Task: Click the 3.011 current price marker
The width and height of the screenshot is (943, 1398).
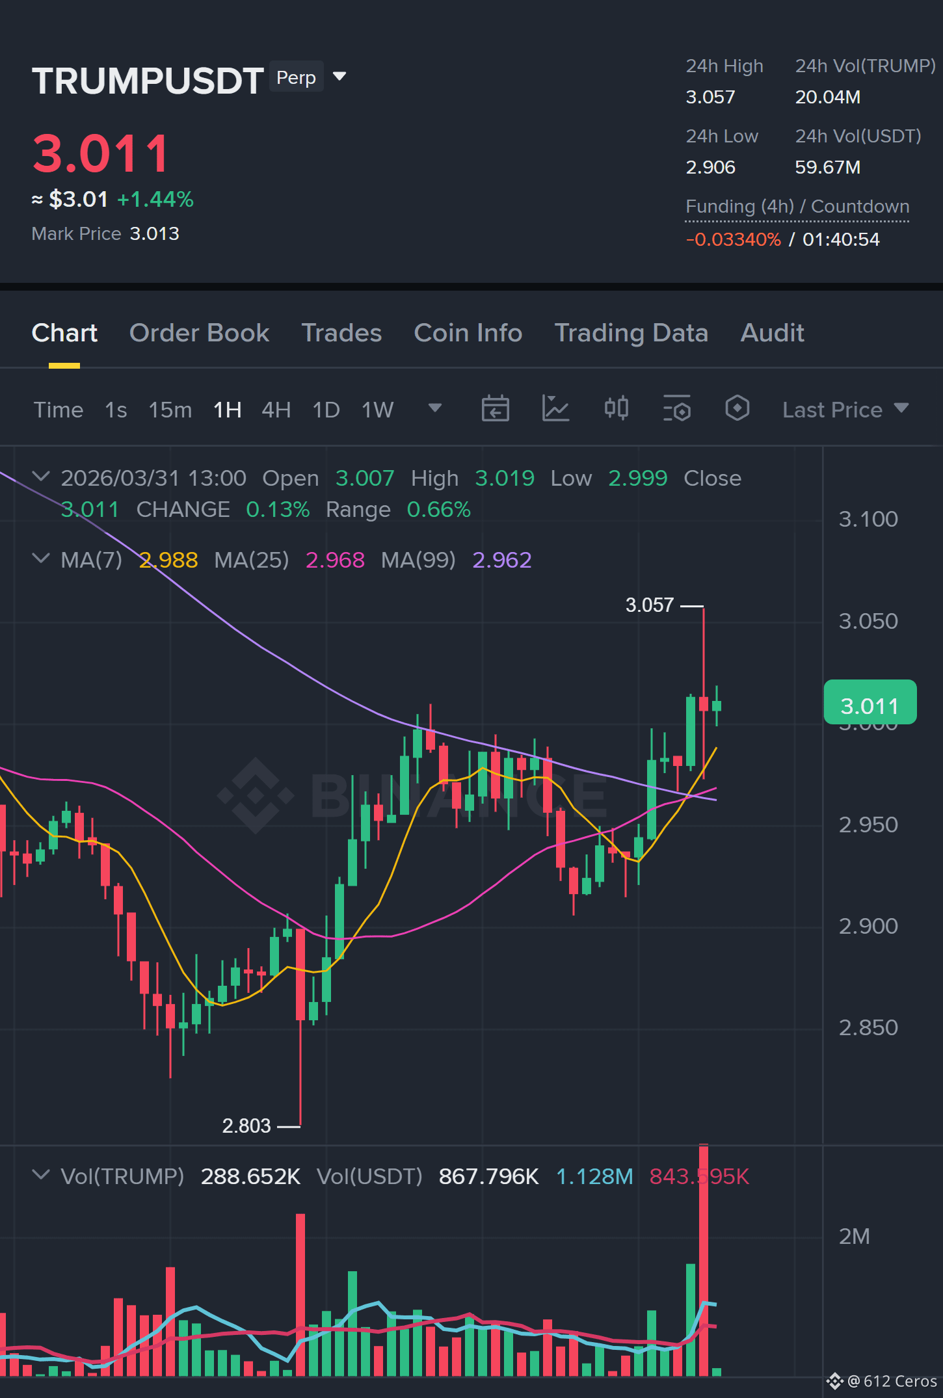Action: (870, 702)
